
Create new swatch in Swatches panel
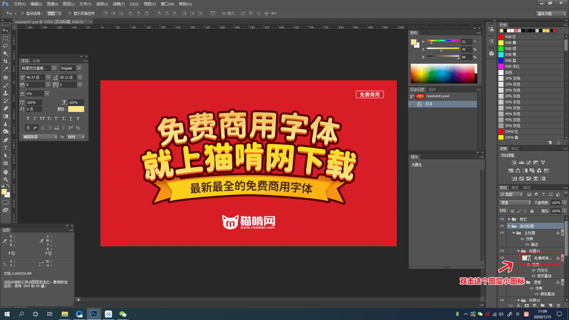550,143
